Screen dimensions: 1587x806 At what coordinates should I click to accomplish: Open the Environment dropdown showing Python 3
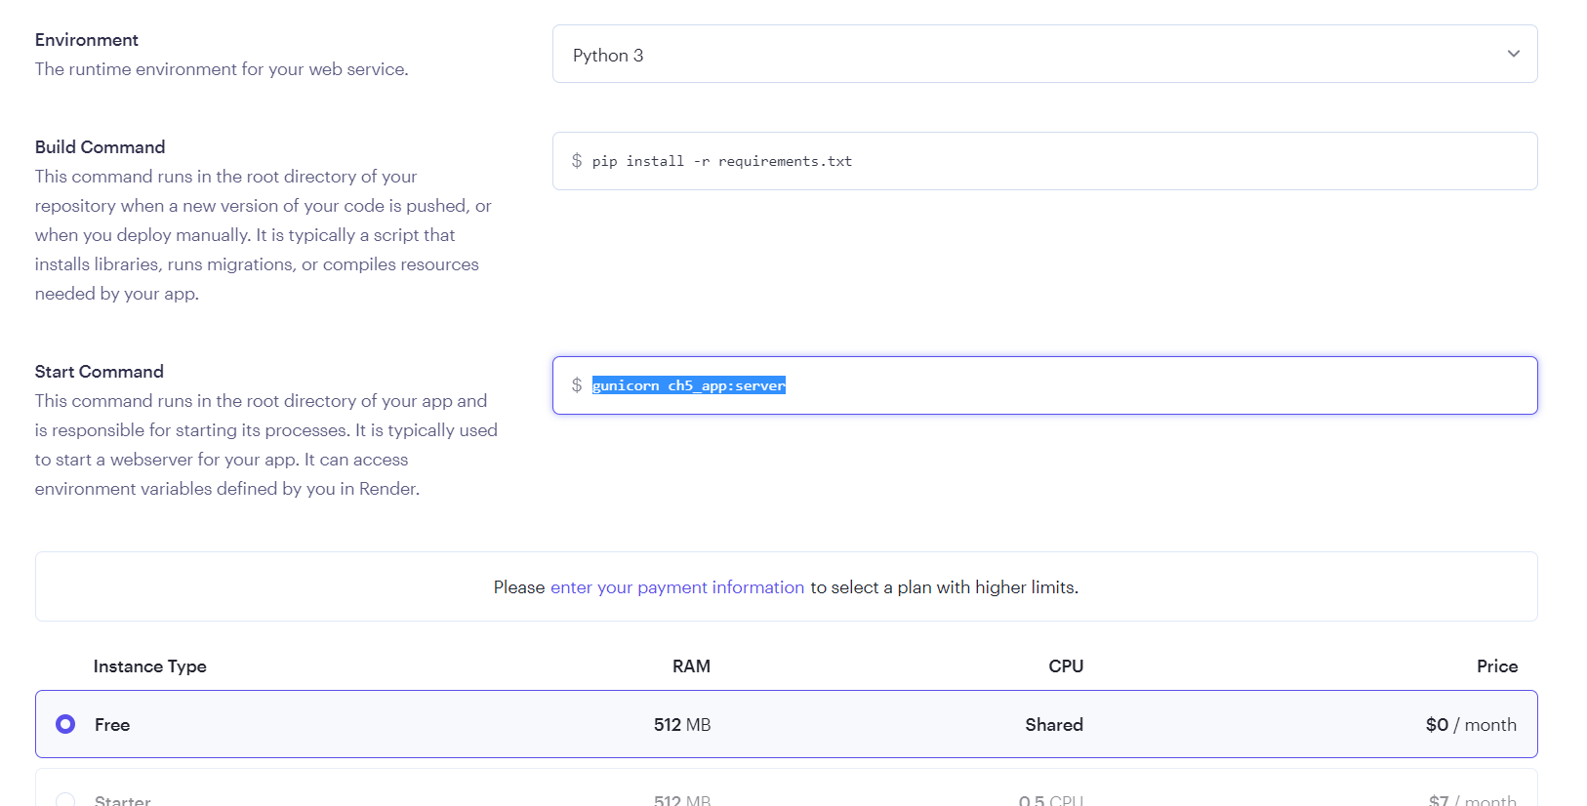[1044, 54]
